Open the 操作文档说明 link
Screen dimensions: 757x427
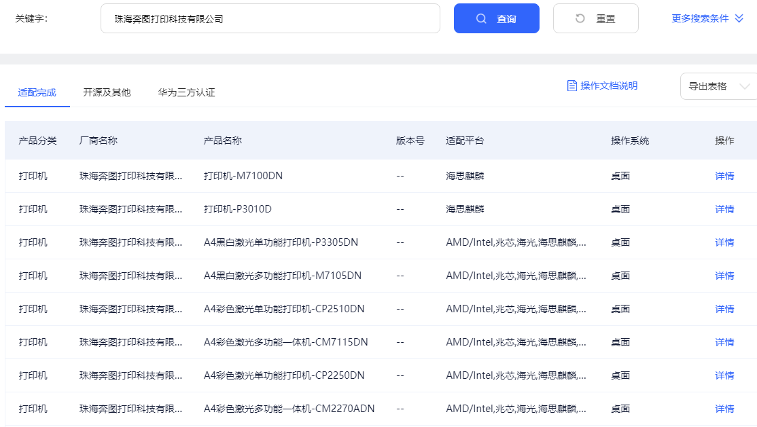click(609, 86)
